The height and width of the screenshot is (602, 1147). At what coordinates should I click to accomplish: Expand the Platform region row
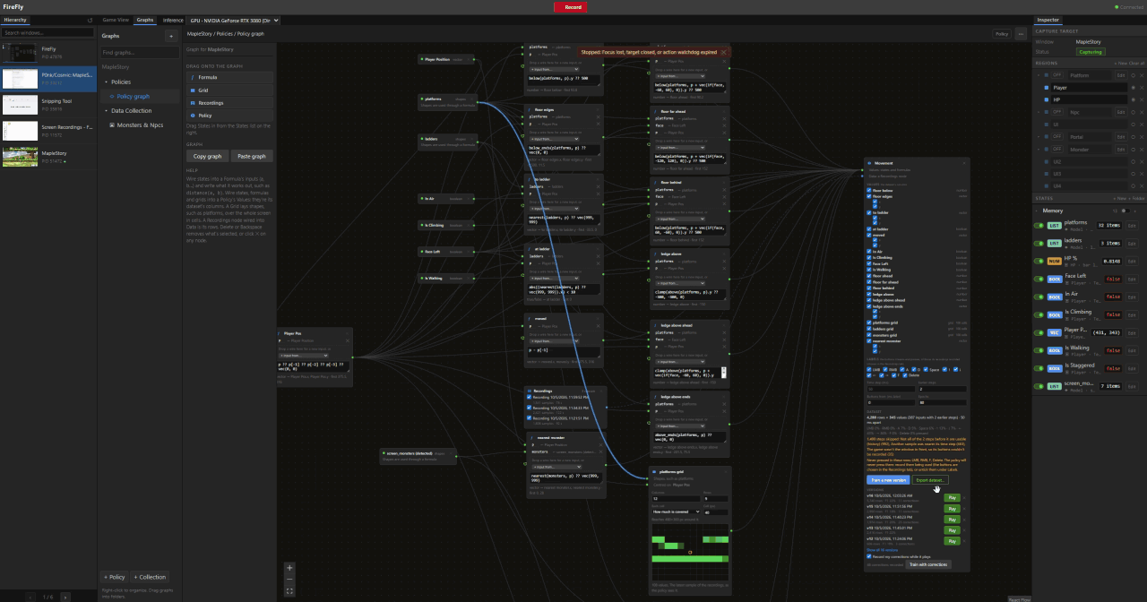point(1039,75)
